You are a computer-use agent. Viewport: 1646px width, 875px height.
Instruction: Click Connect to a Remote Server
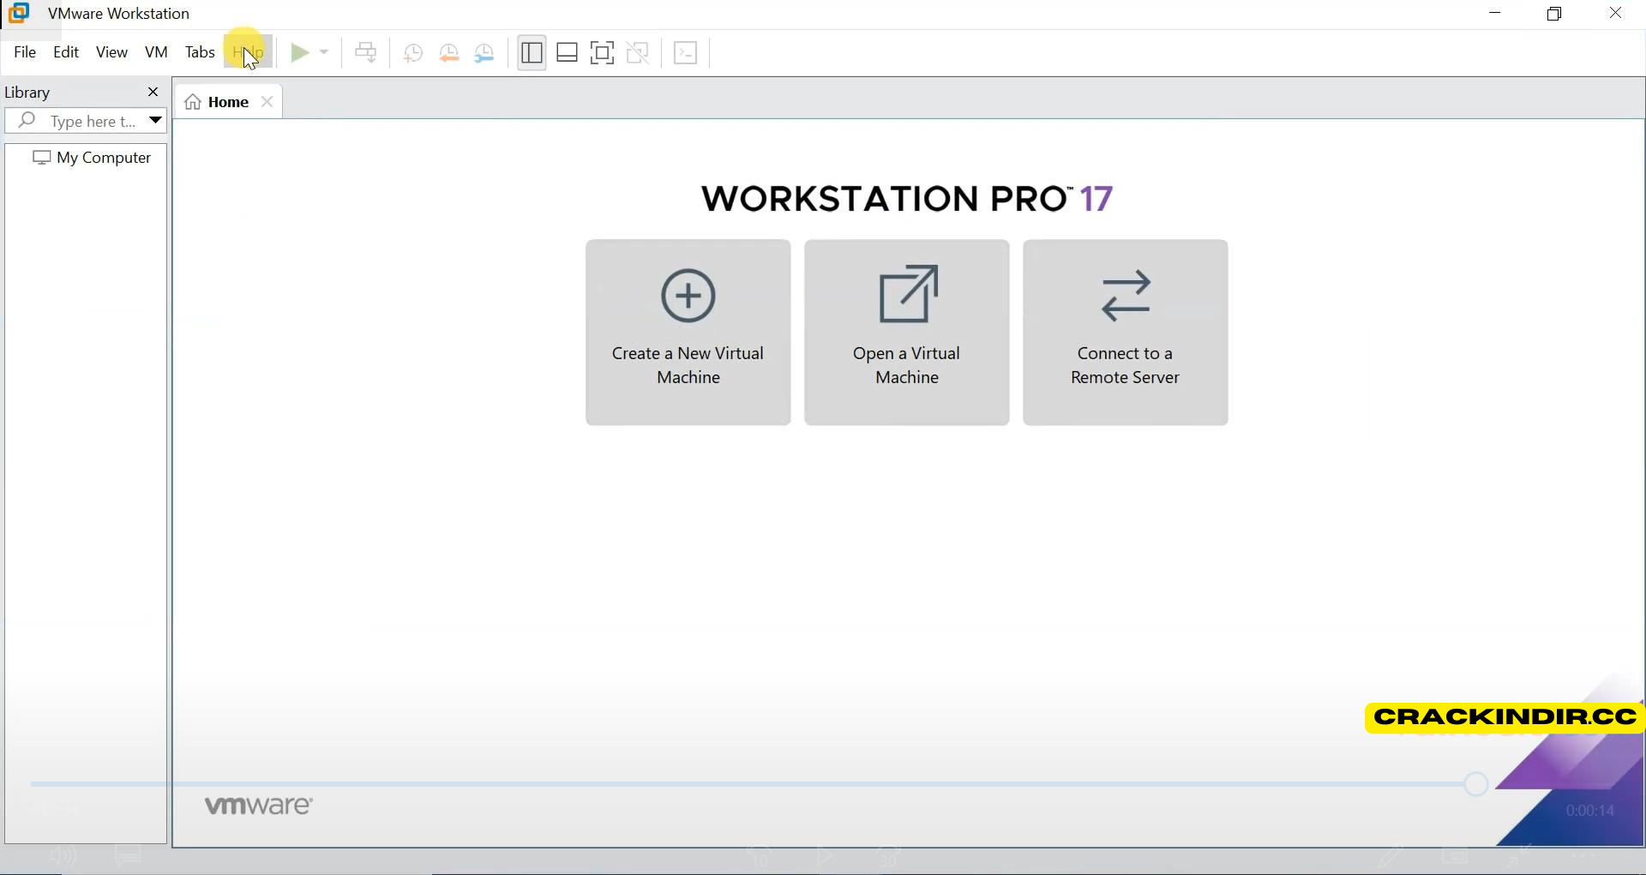tap(1125, 333)
